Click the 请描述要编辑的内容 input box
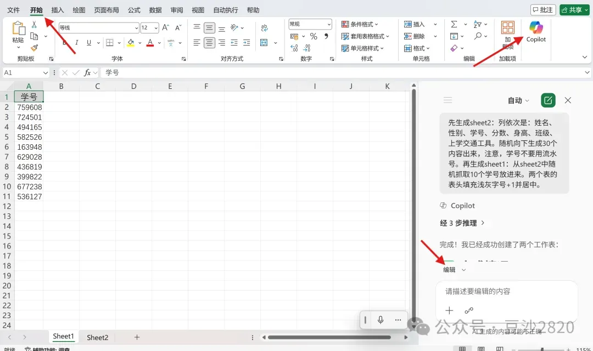Viewport: 593px width, 351px height. [x=506, y=291]
